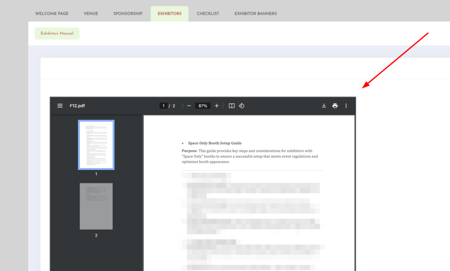Rotate the PDF counterclockwise
450x271 pixels.
tap(242, 106)
